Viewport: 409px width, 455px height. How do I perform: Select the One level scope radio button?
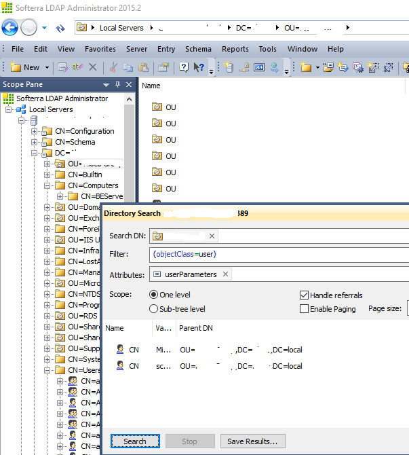(153, 295)
